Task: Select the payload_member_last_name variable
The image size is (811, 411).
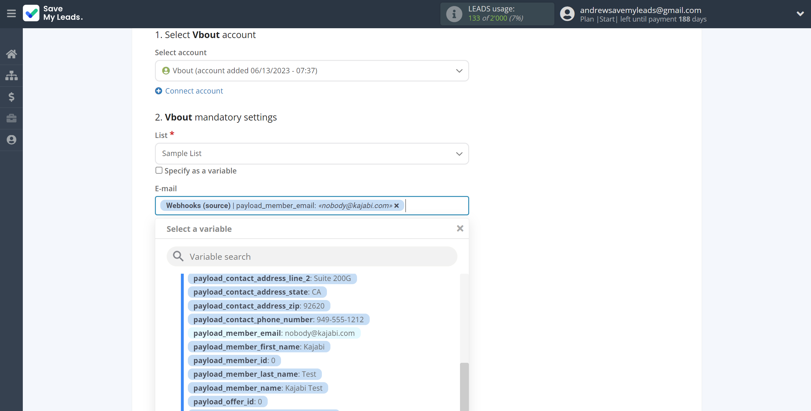Action: [255, 374]
